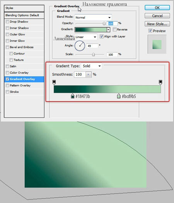Click the Opacity percent input field
This screenshot has height=203, width=174.
coord(112,24)
